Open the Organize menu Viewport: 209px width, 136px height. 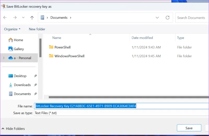click(x=12, y=29)
